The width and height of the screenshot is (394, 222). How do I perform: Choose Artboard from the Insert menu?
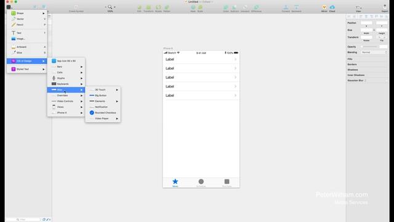27,47
